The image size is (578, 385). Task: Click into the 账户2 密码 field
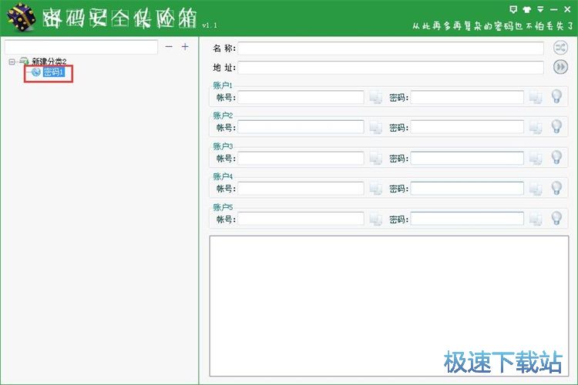(x=466, y=127)
